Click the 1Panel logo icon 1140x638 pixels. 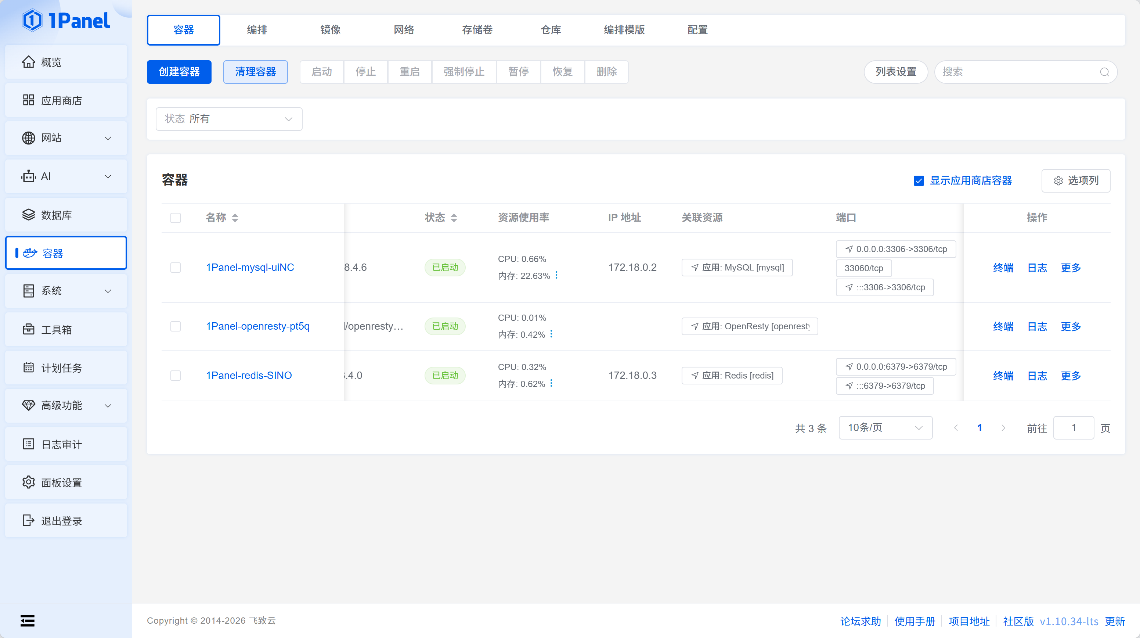point(32,20)
